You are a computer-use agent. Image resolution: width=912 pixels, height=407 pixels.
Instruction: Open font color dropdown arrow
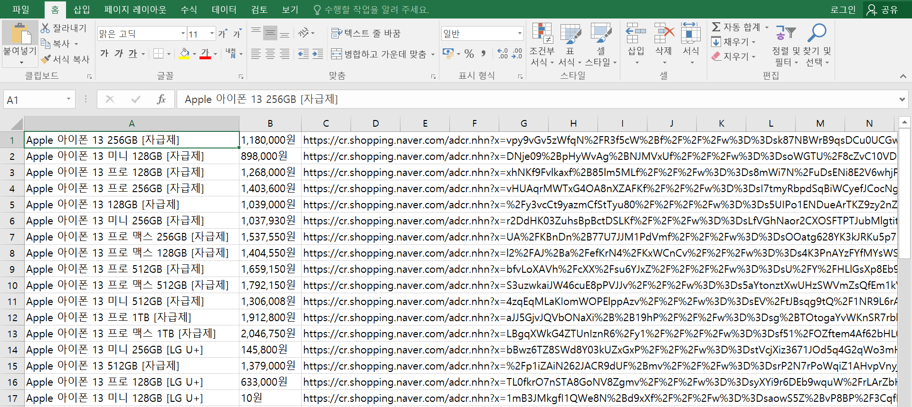tap(215, 54)
